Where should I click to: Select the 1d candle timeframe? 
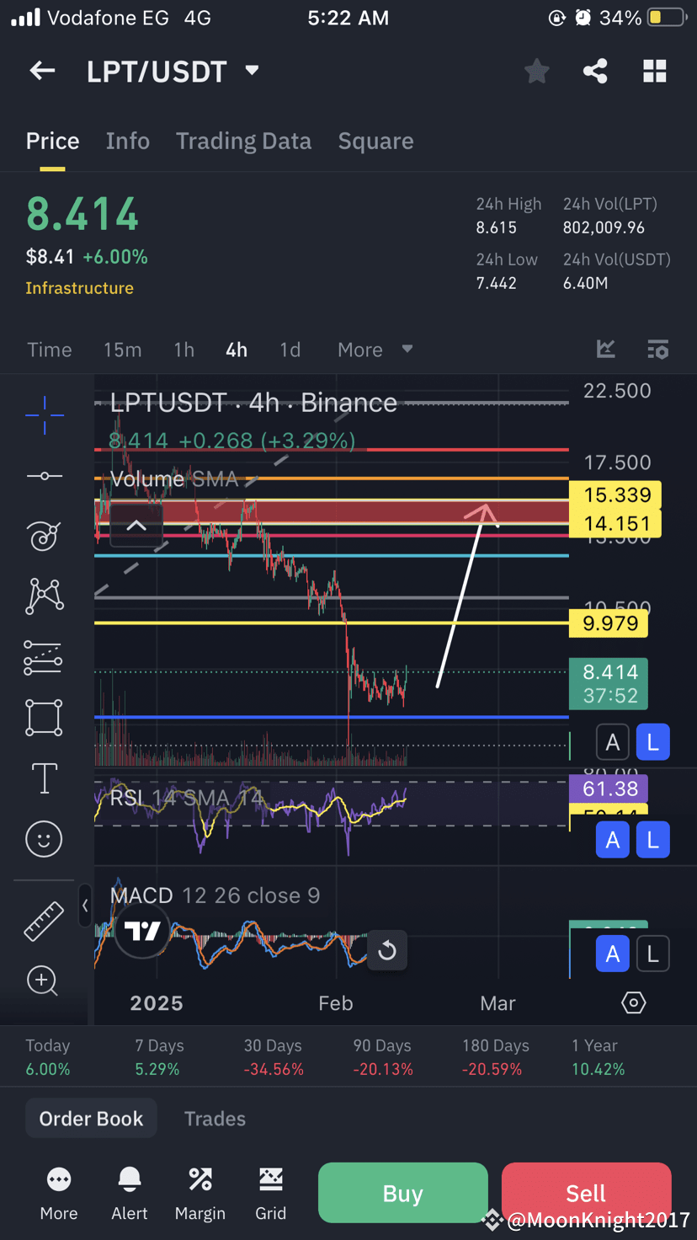tap(290, 349)
